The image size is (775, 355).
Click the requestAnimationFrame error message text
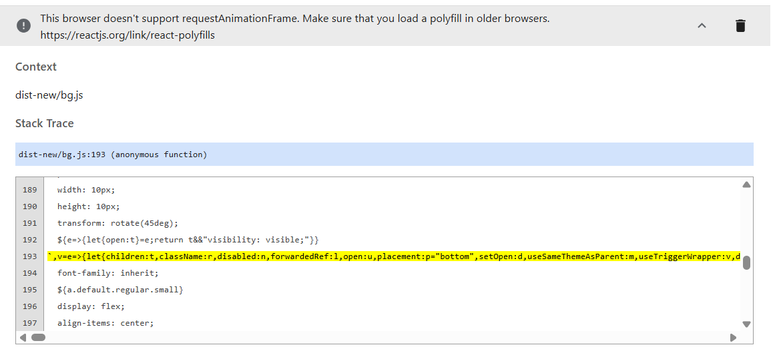pyautogui.click(x=294, y=19)
